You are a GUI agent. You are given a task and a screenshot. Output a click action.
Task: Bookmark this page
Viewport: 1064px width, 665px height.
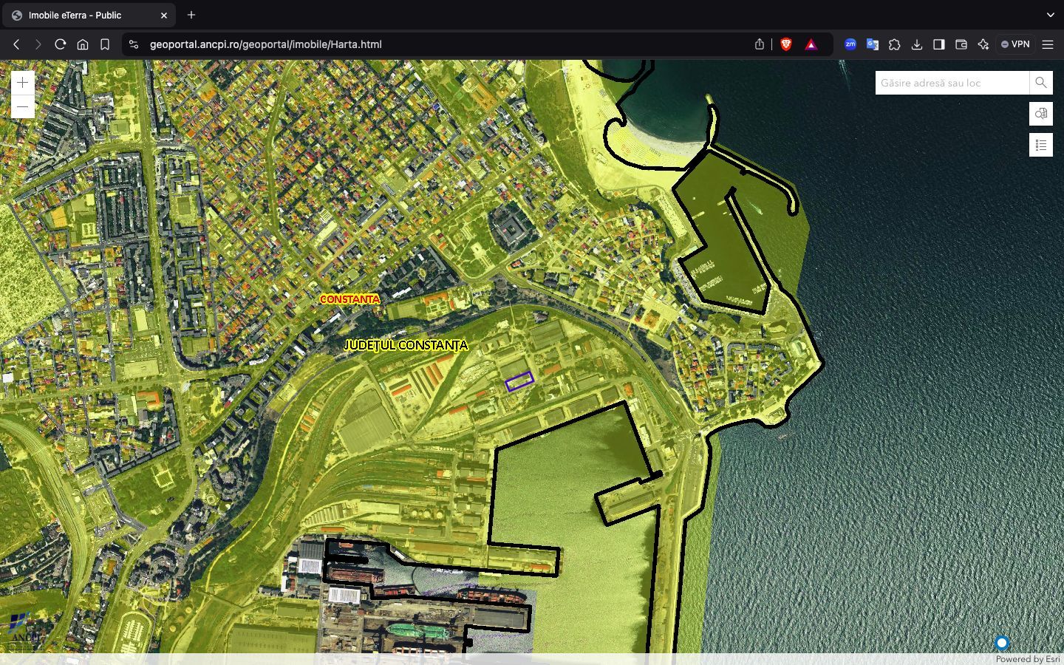pyautogui.click(x=105, y=44)
